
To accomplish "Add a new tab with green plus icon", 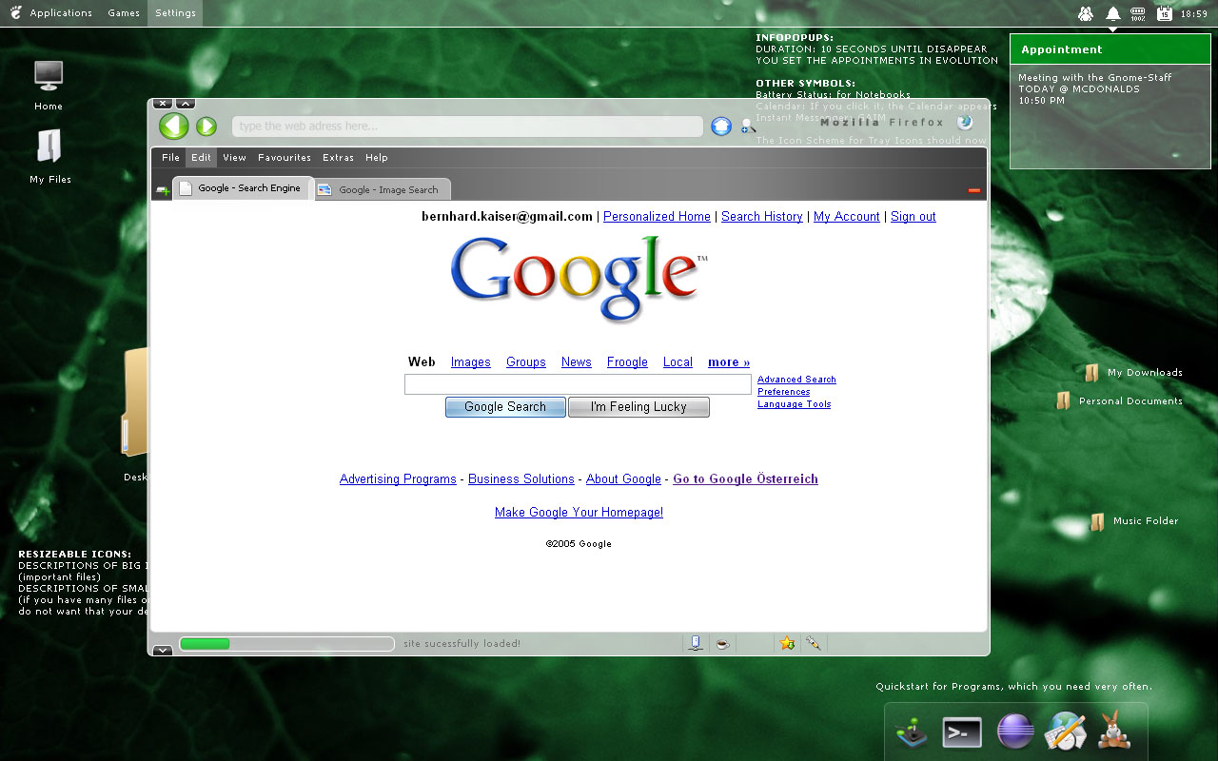I will pyautogui.click(x=163, y=190).
